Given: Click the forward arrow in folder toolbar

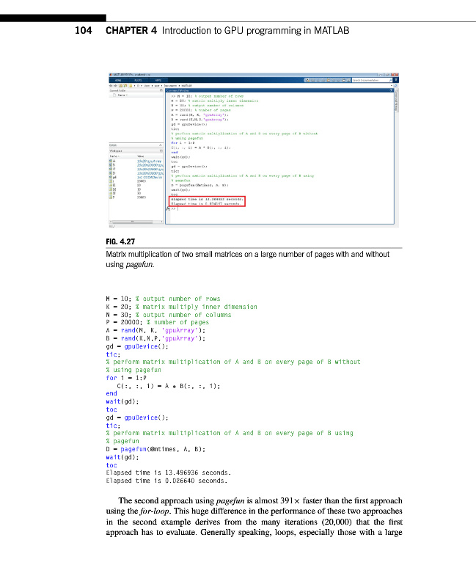Looking at the screenshot, I should tap(114, 86).
